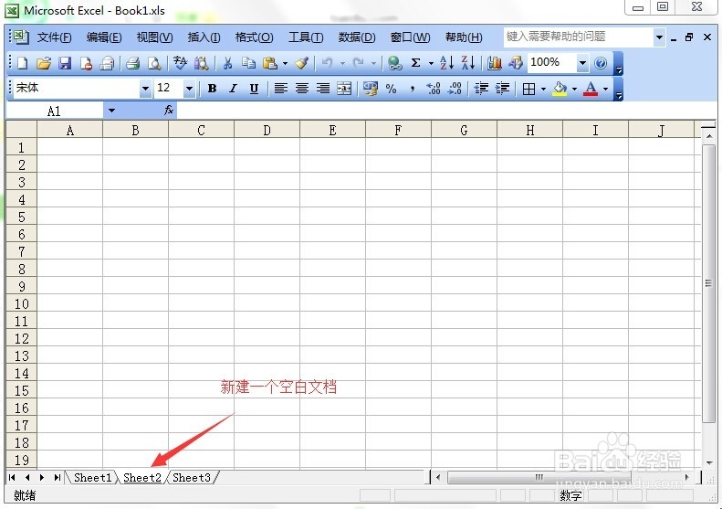This screenshot has height=509, width=722.
Task: Open Print Preview magnifier icon
Action: click(154, 63)
